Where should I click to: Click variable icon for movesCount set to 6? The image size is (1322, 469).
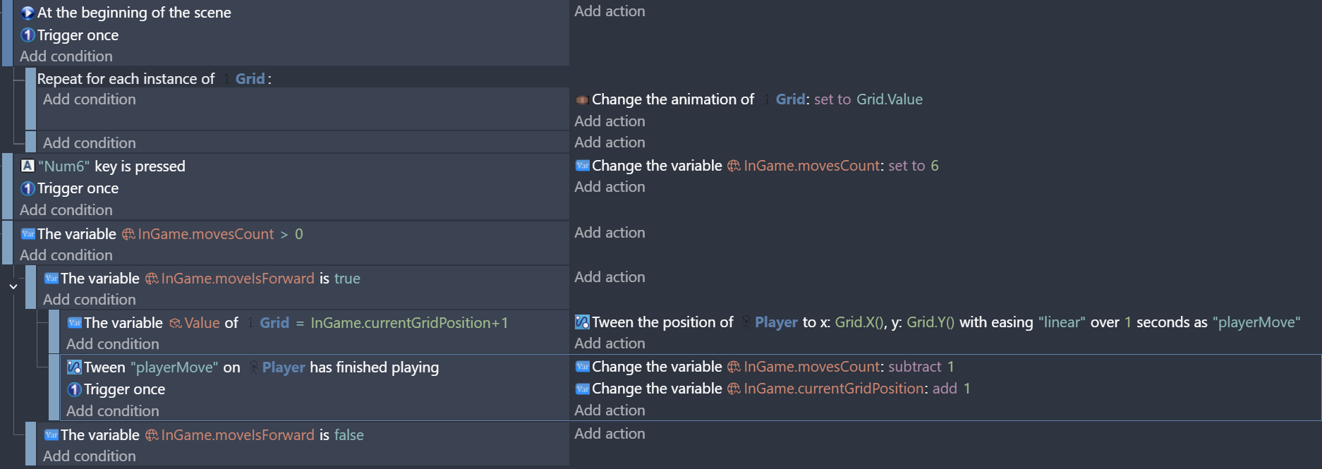[x=582, y=166]
